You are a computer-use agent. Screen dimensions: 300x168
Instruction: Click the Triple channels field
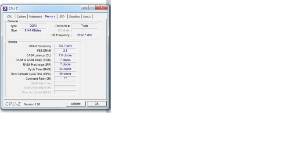[85, 26]
